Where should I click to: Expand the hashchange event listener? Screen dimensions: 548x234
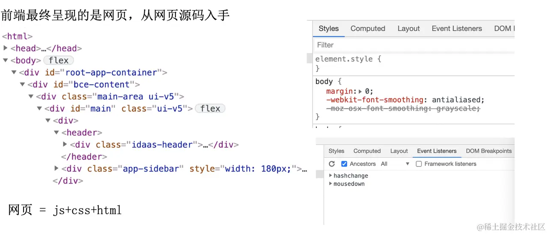click(331, 175)
